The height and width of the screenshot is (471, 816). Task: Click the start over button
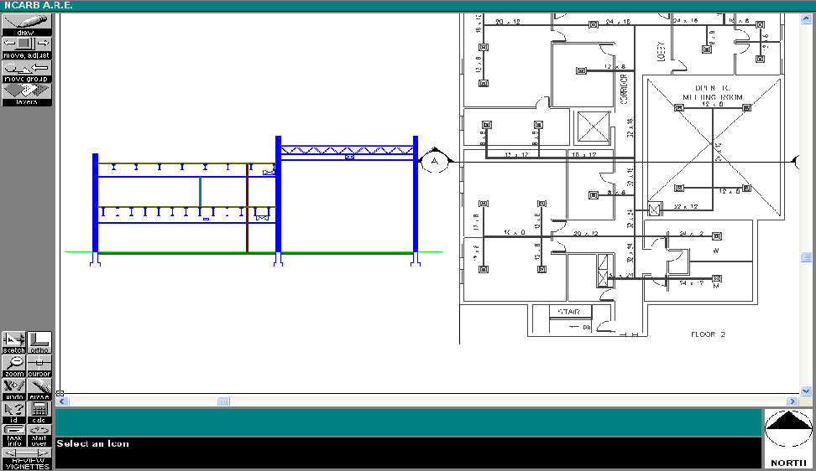[x=39, y=436]
